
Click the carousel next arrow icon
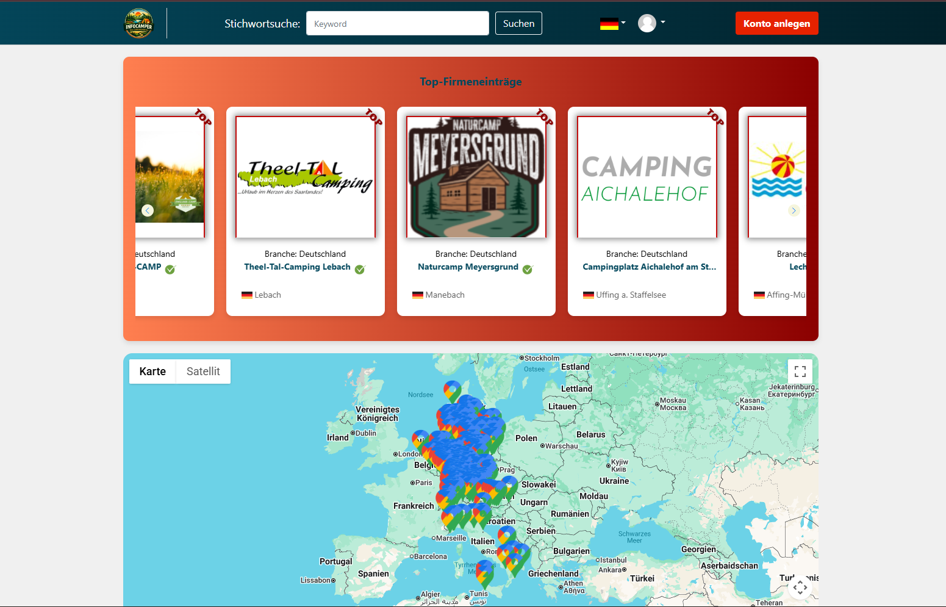(x=794, y=210)
